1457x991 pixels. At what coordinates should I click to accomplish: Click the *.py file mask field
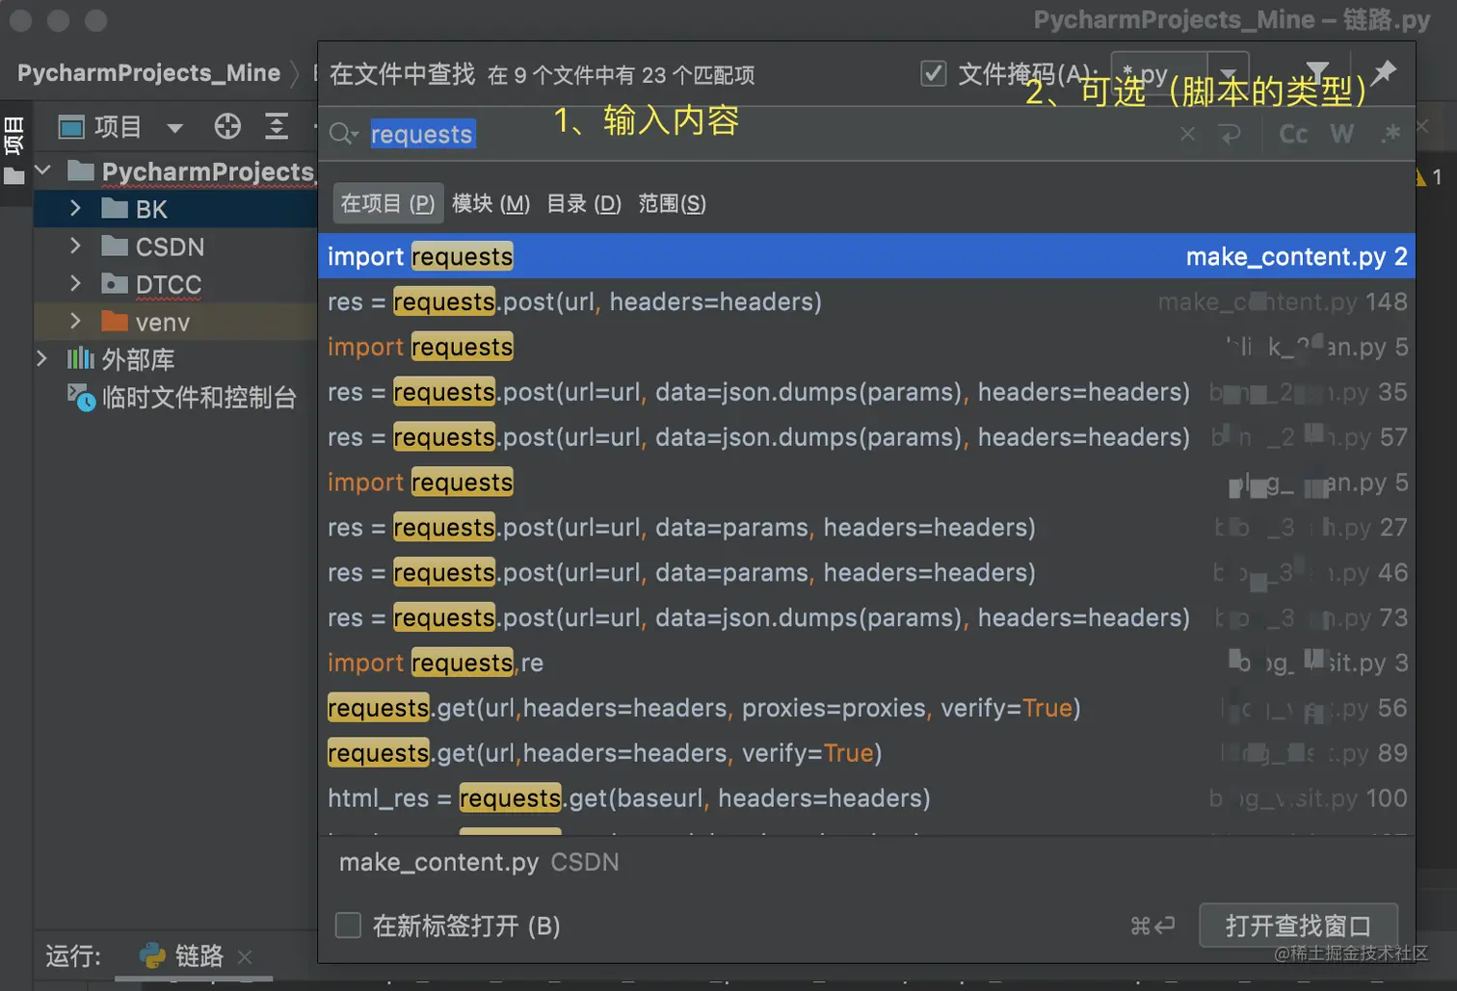point(1161,73)
